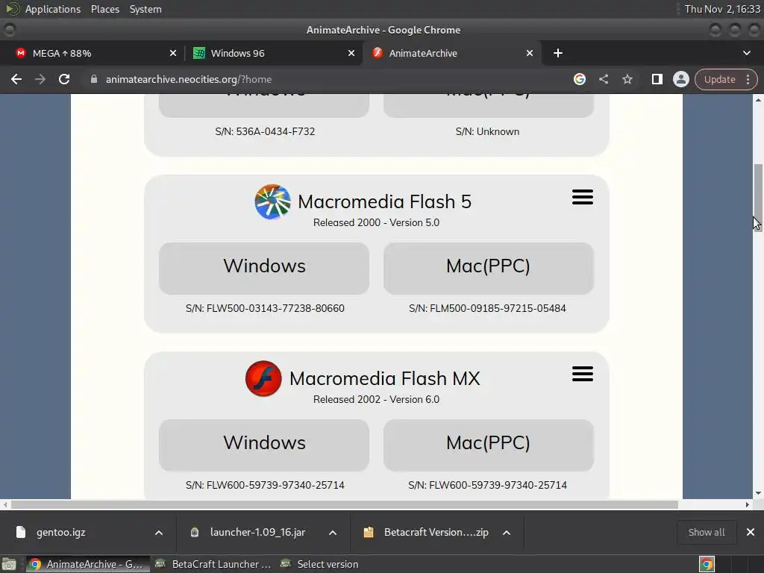Click the Update button in Chrome
Image resolution: width=764 pixels, height=573 pixels.
pyautogui.click(x=719, y=79)
